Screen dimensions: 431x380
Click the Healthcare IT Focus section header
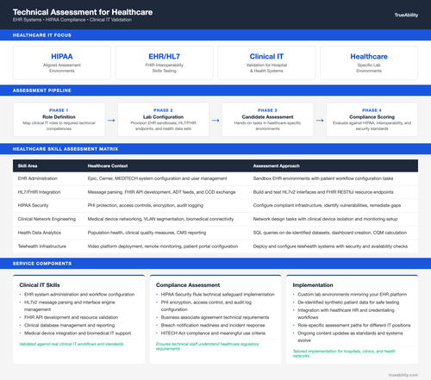[x=42, y=35]
